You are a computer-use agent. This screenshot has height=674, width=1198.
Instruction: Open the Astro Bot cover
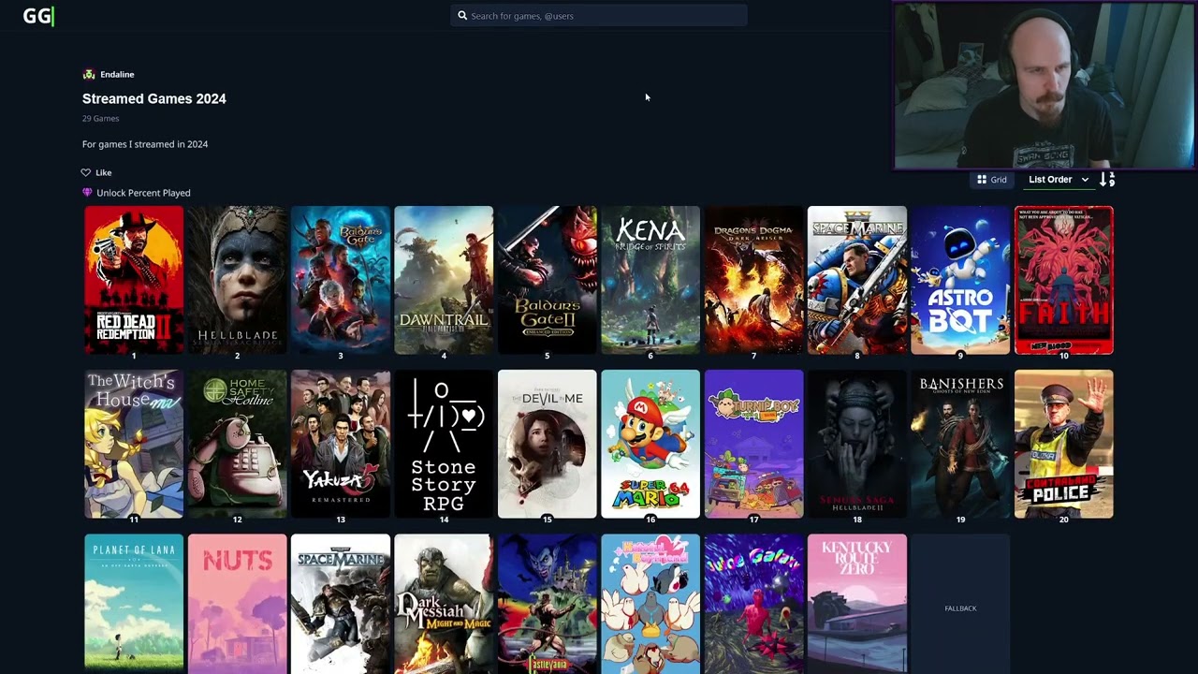click(960, 280)
